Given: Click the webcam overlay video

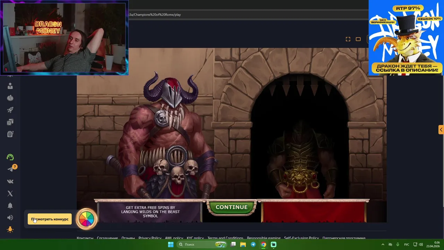Looking at the screenshot, I should [64, 37].
